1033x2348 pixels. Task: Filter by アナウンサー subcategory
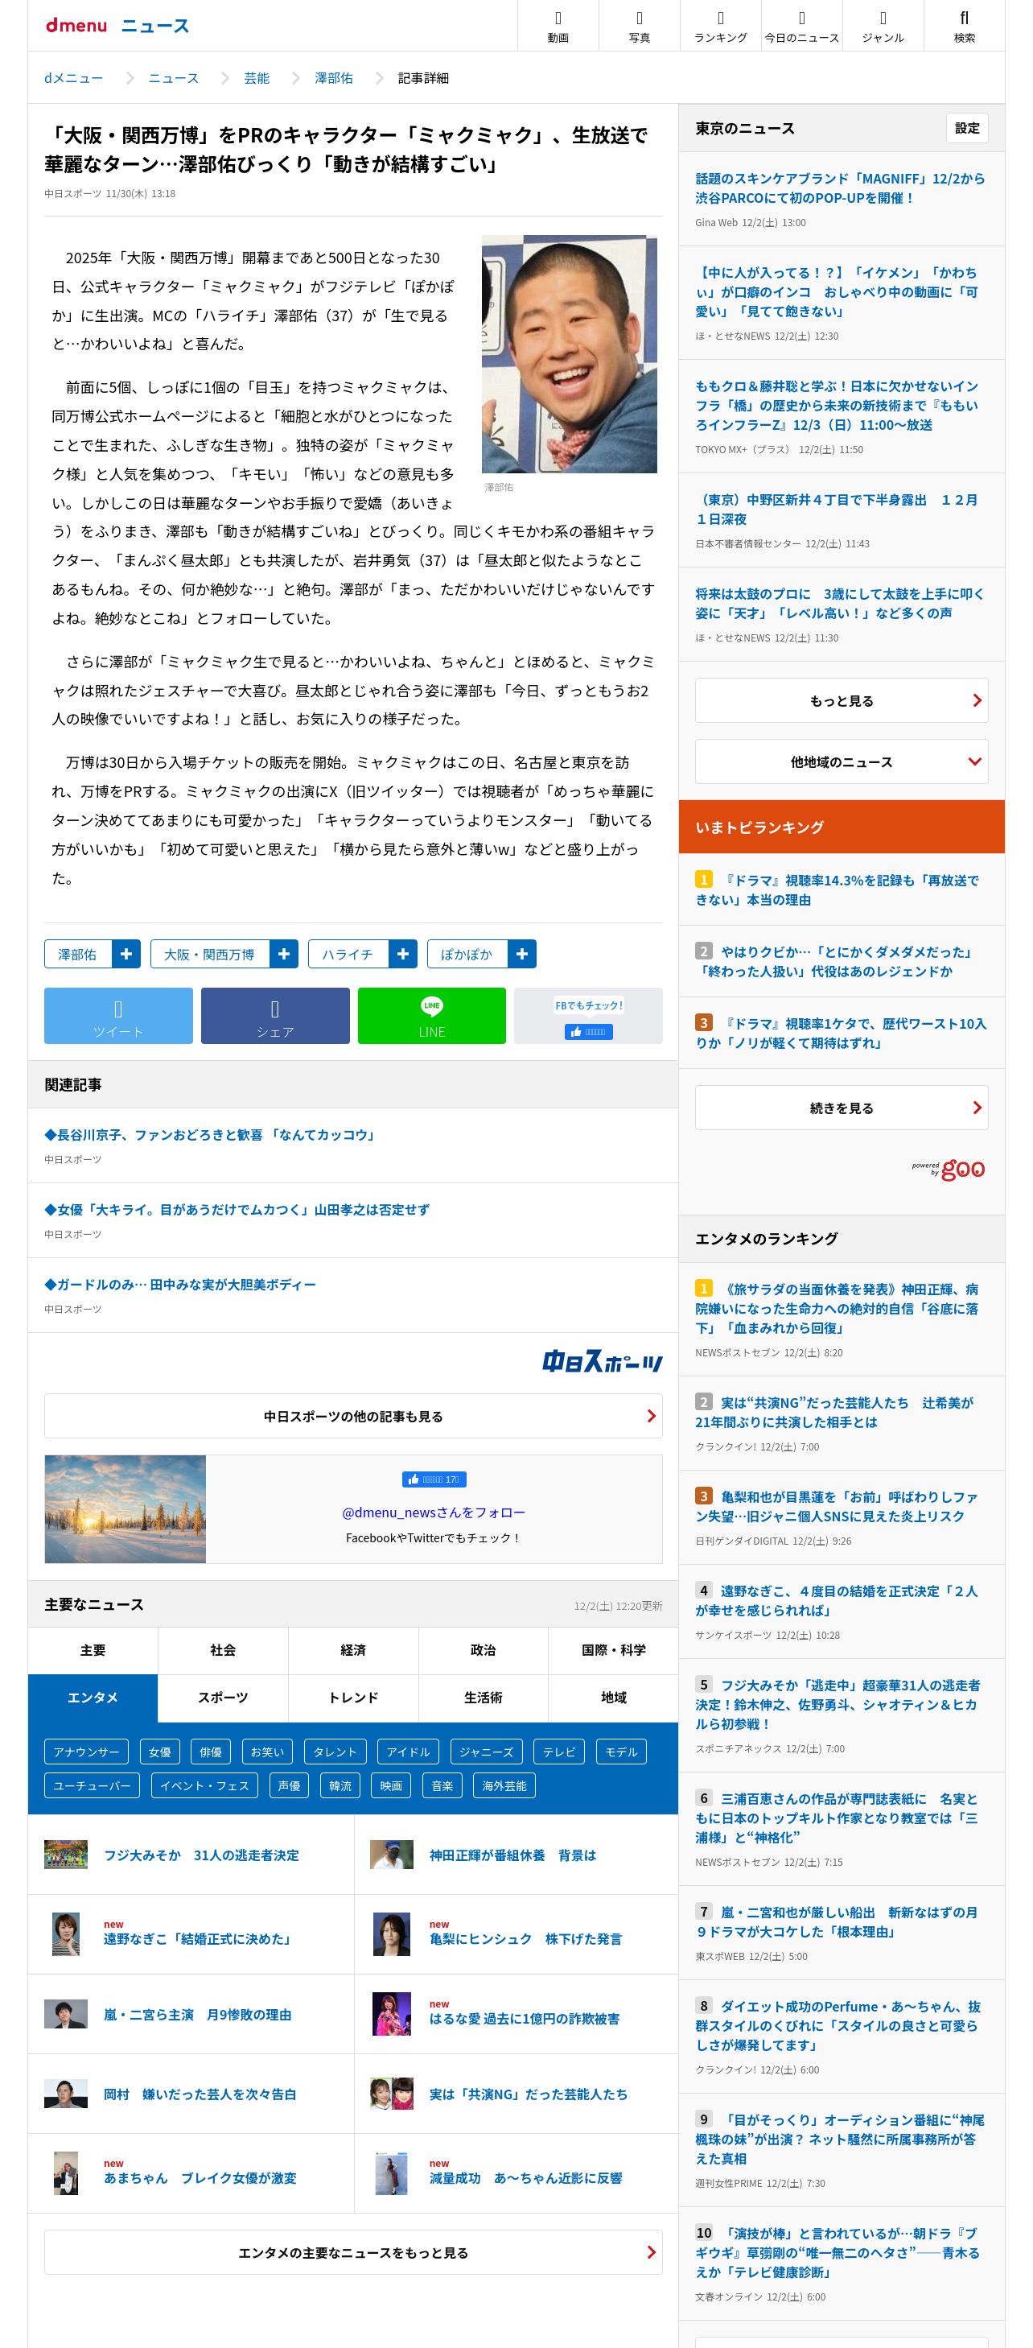(x=87, y=1751)
